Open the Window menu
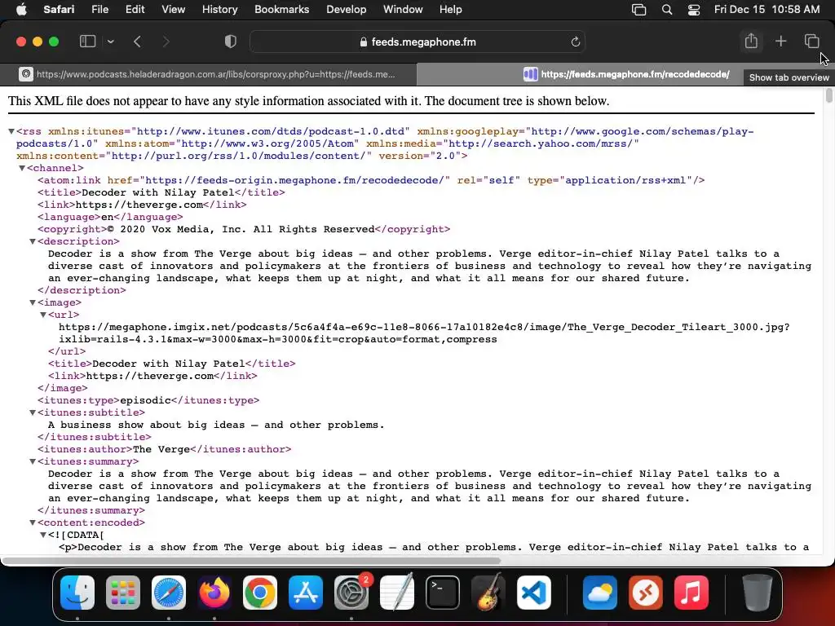 click(403, 9)
